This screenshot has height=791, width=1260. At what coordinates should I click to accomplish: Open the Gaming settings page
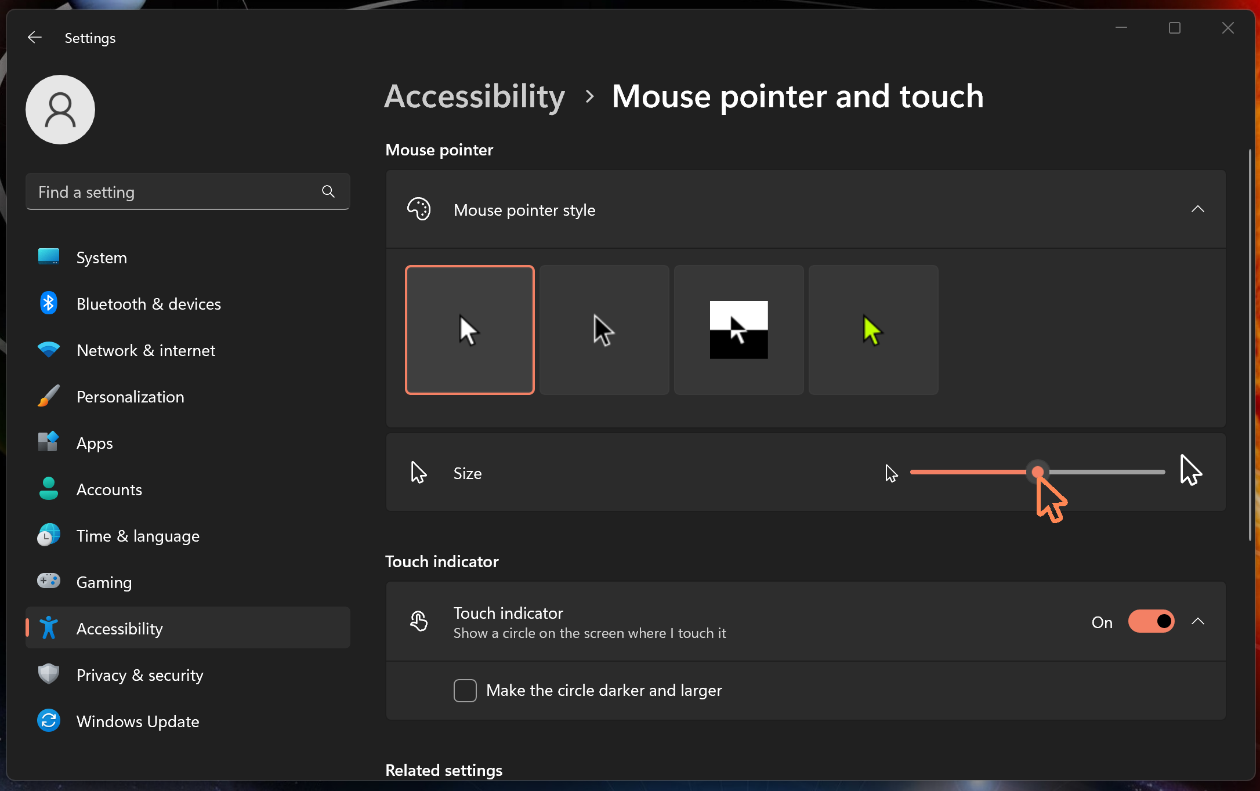(x=104, y=582)
